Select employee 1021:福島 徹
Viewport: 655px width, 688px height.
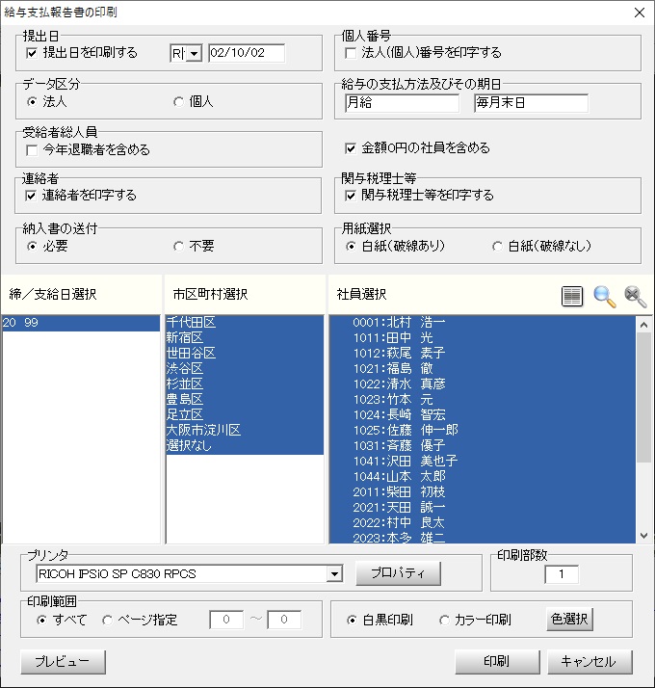pyautogui.click(x=483, y=369)
